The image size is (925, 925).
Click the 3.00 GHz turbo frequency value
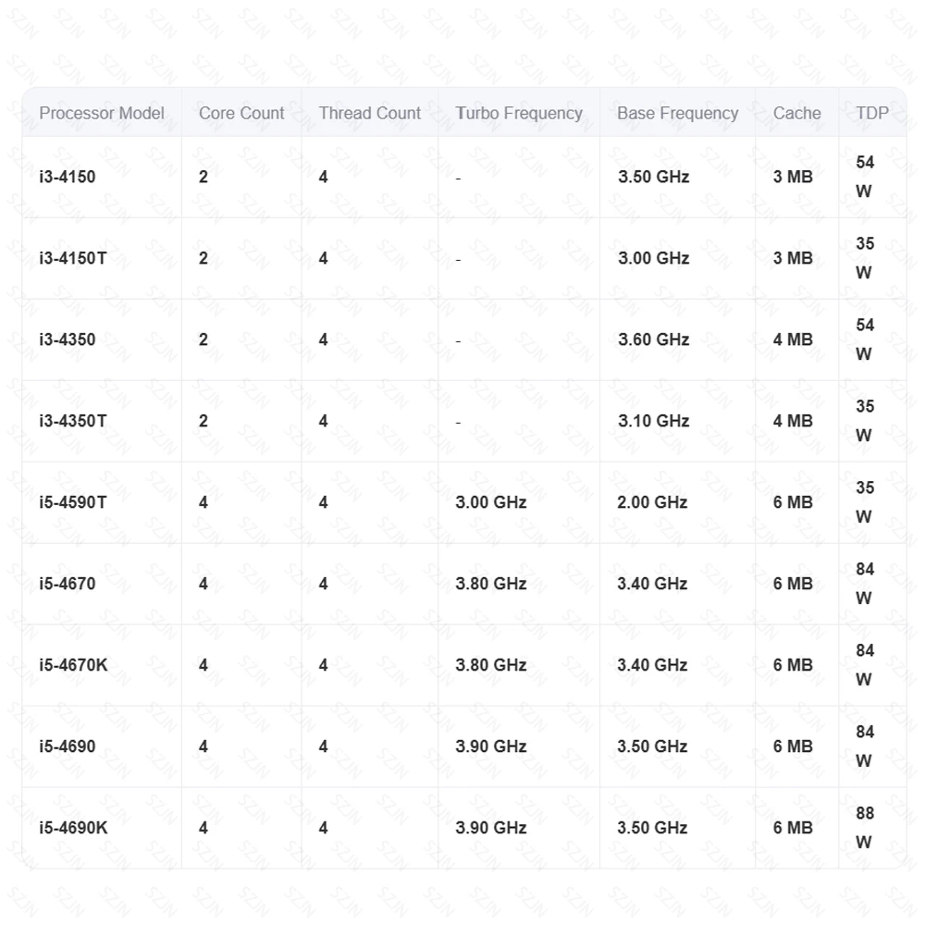pos(490,502)
